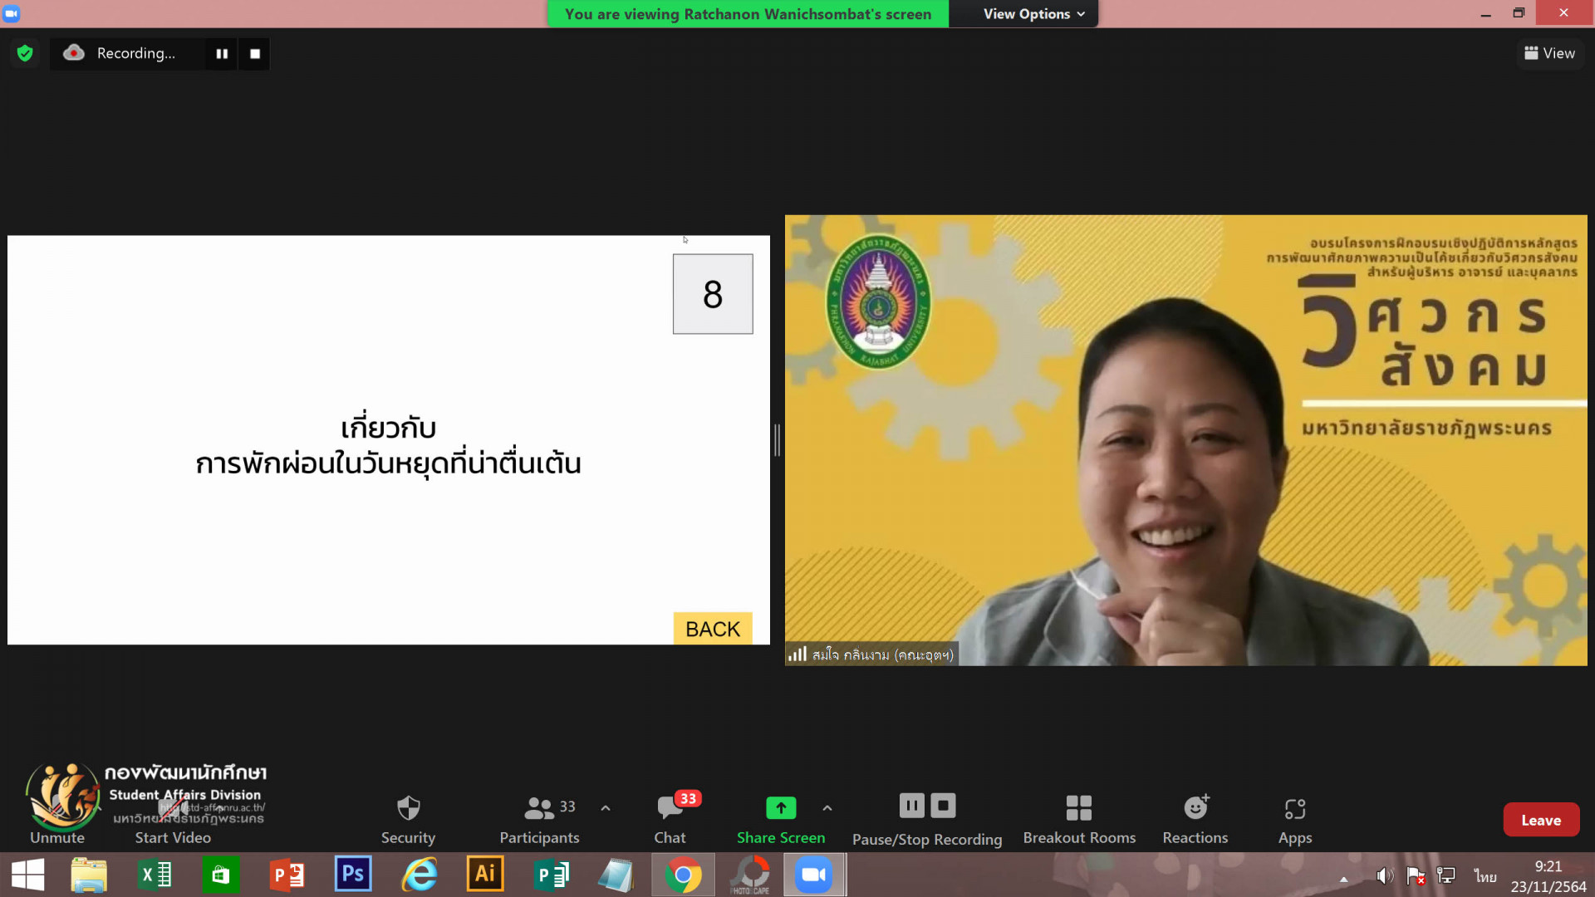This screenshot has height=897, width=1595.
Task: Expand the Participants options chevron
Action: tap(606, 807)
